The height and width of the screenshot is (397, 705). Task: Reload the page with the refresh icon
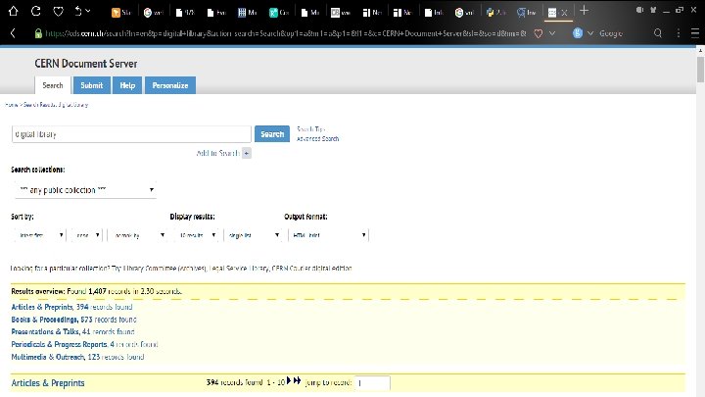coord(35,11)
